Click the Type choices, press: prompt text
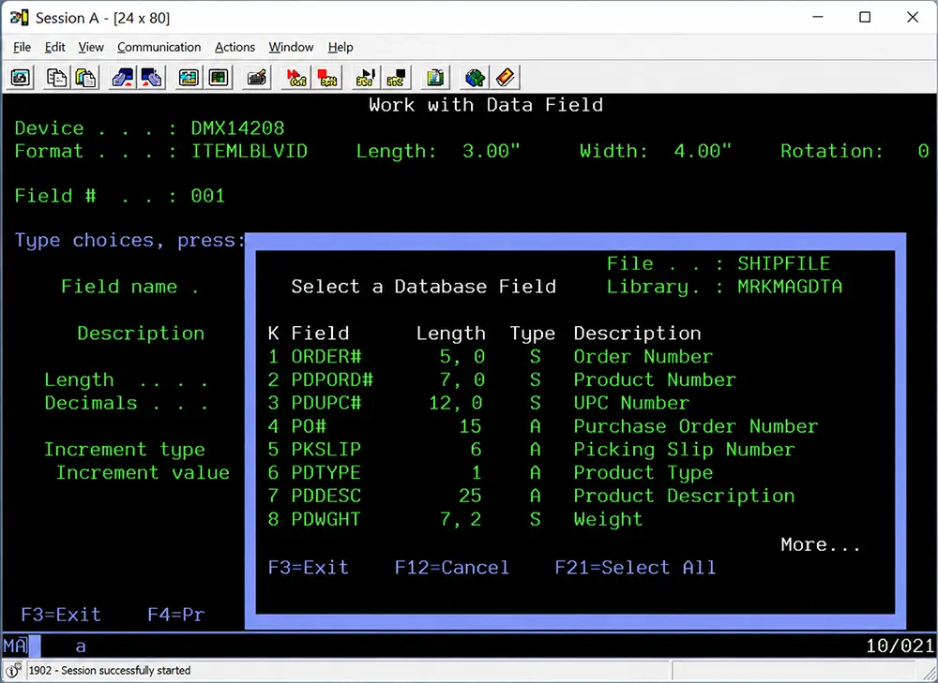The image size is (938, 683). 129,240
